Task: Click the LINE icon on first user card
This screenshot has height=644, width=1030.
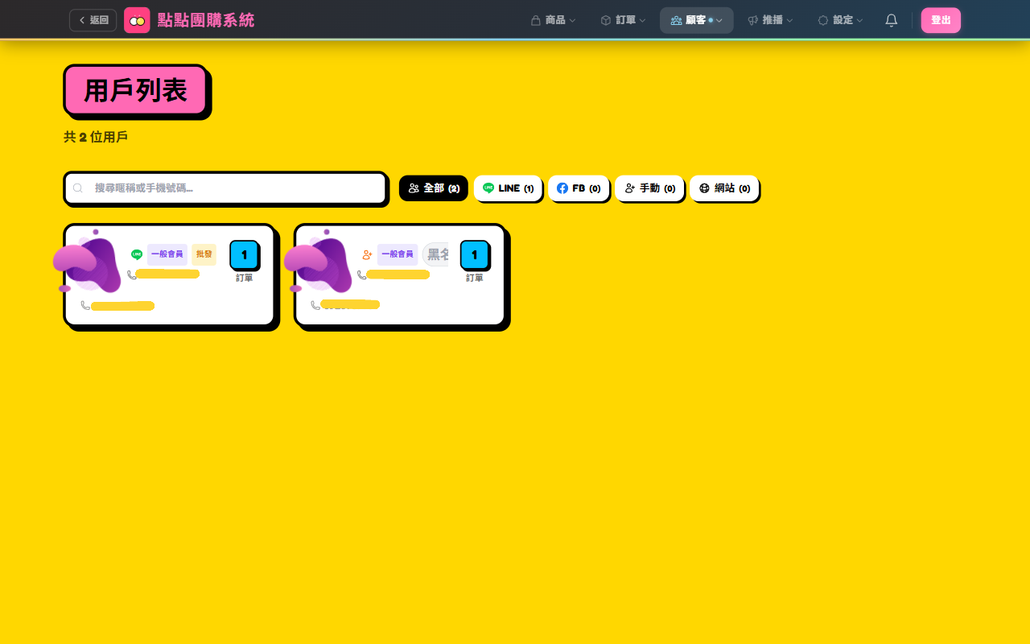Action: 137,254
